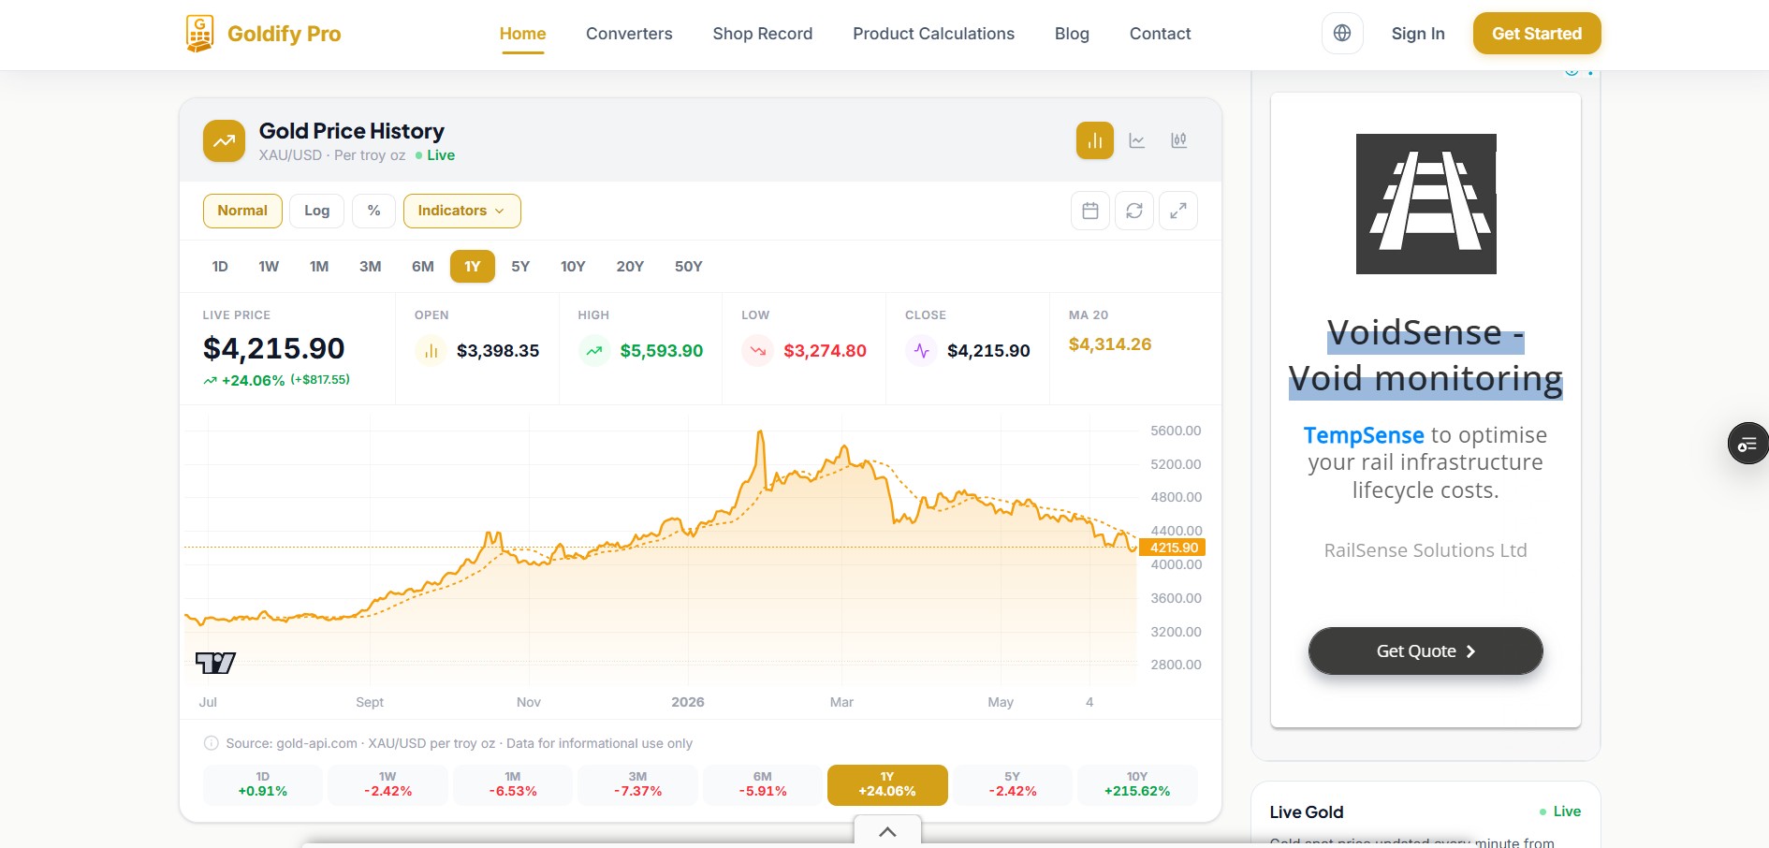Click the 3M -7.37% performance tile

637,784
